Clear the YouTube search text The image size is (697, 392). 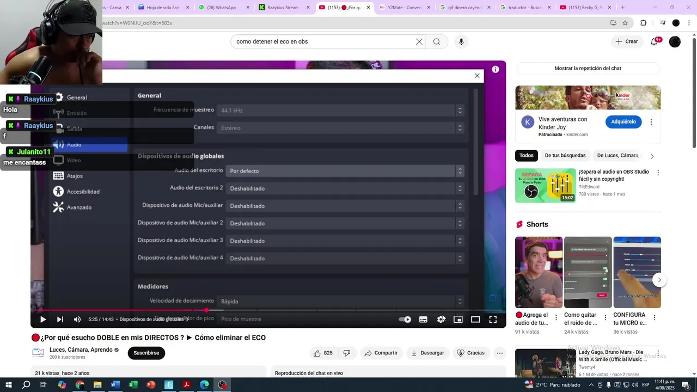(419, 41)
